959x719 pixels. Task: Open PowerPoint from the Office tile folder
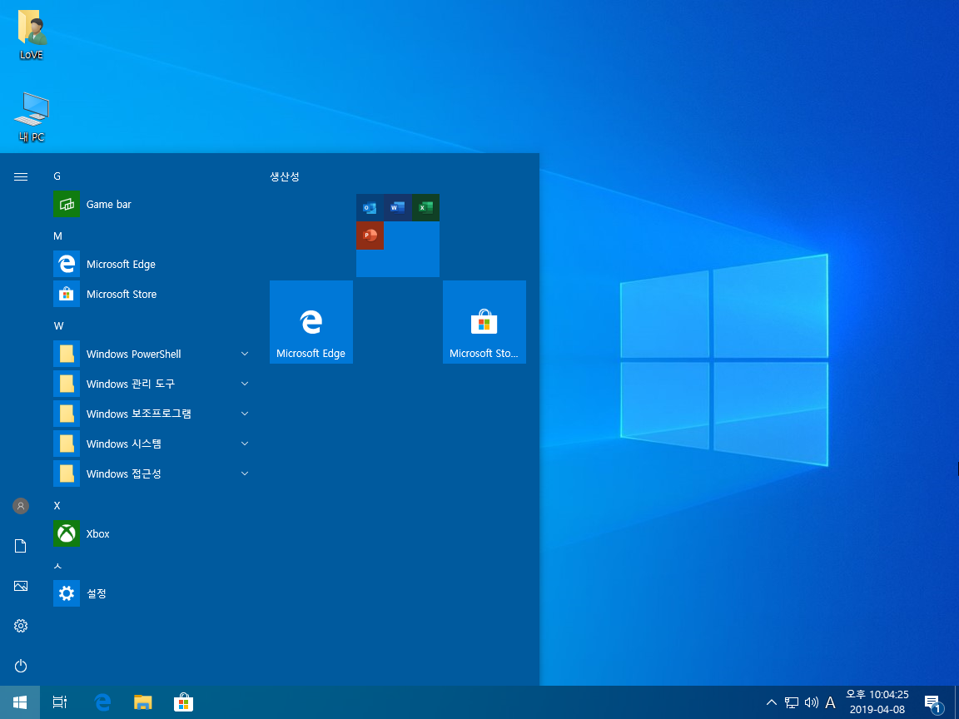(x=370, y=236)
